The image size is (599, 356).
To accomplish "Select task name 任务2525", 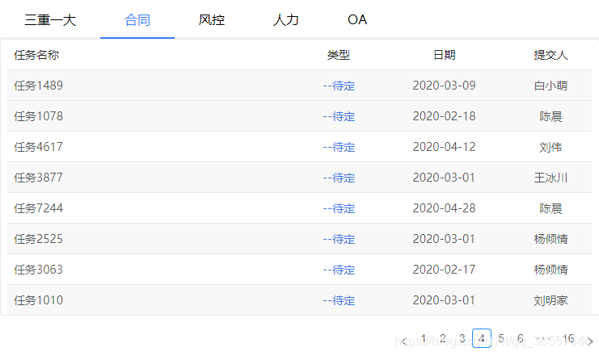I will point(38,239).
